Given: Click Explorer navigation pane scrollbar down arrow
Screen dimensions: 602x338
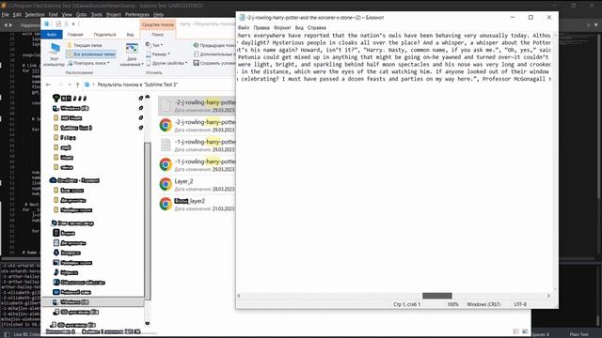Looking at the screenshot, I should 147,323.
